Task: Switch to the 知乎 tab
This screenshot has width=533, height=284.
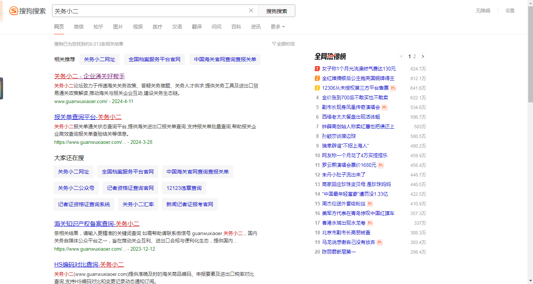Action: (x=98, y=27)
